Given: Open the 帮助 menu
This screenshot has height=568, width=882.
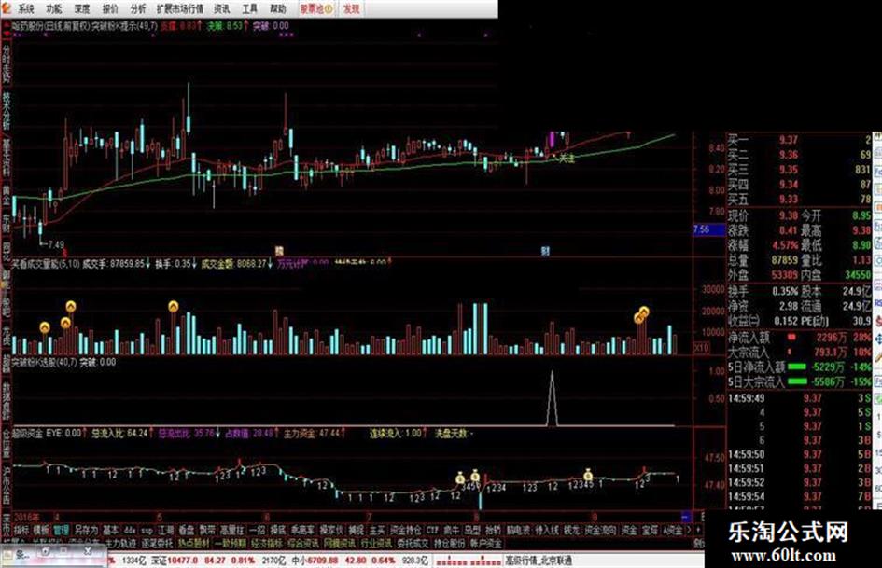Looking at the screenshot, I should click(x=278, y=9).
